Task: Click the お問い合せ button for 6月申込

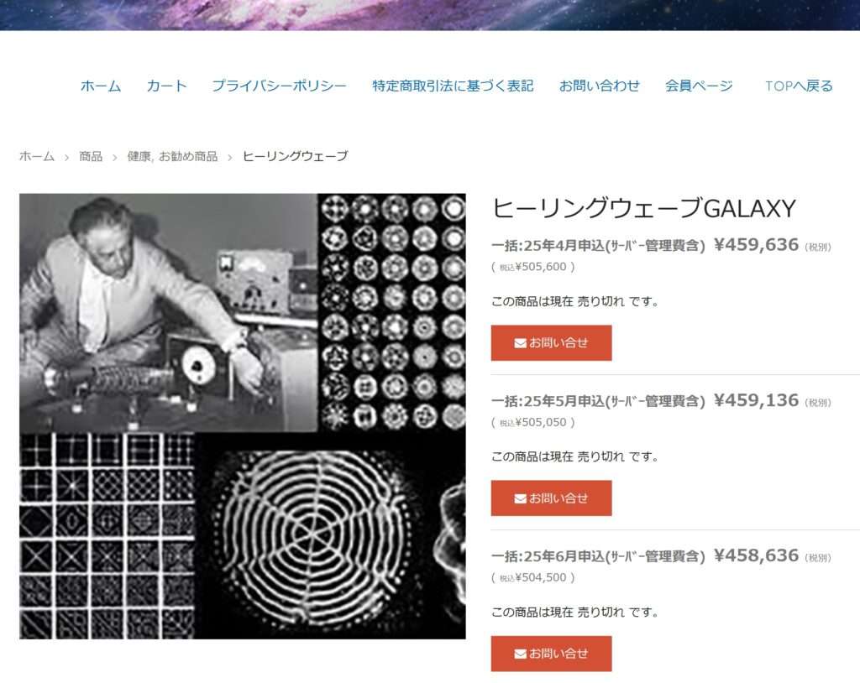Action: click(551, 654)
